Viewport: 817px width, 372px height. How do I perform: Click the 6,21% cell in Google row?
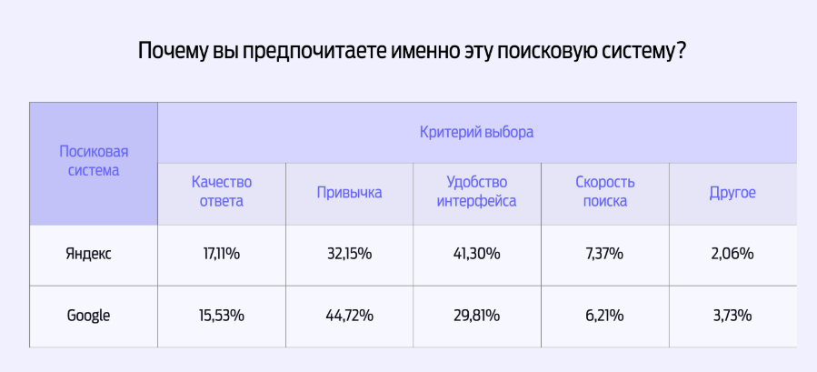point(604,316)
